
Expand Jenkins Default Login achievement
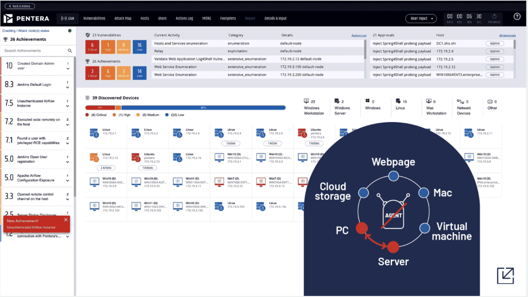pos(68,88)
